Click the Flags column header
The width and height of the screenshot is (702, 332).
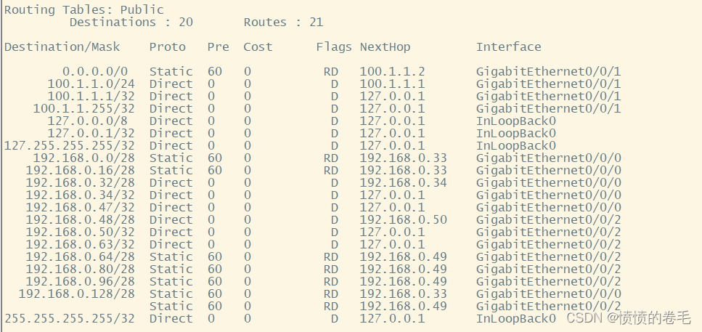334,47
